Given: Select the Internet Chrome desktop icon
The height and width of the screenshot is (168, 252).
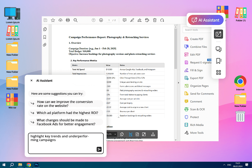Looking at the screenshot, I should tap(240, 83).
